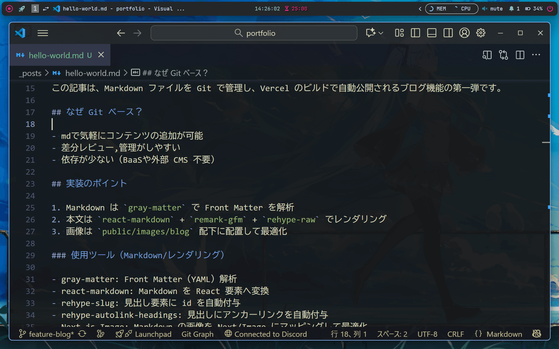Toggle the bottom panel visibility

pyautogui.click(x=432, y=33)
